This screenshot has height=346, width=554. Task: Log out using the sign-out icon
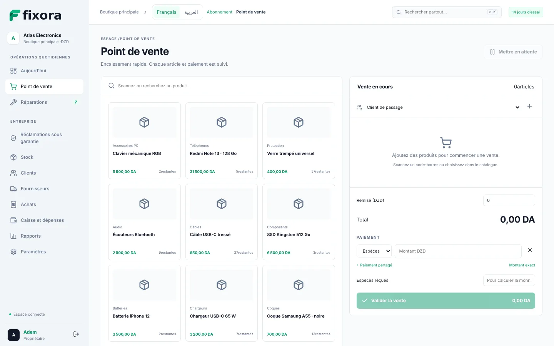pos(76,334)
